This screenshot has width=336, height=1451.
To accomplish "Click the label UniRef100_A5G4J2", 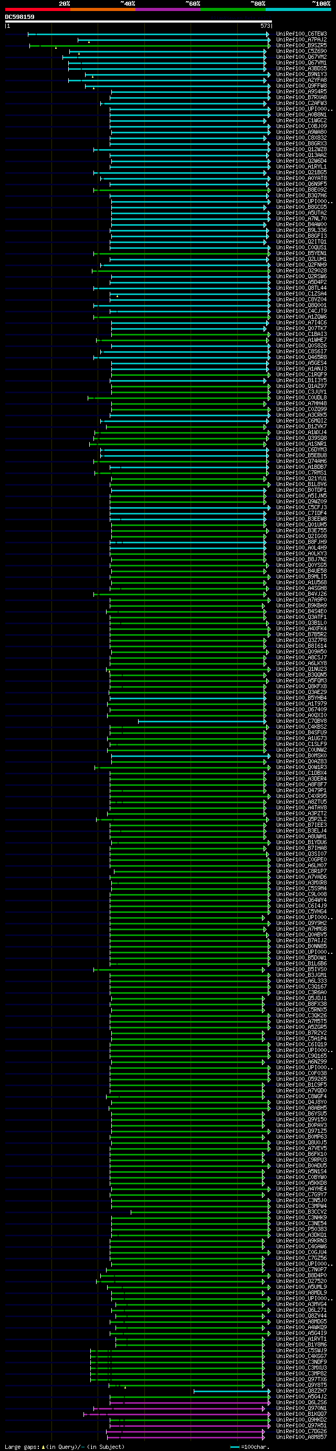I will point(301,1397).
